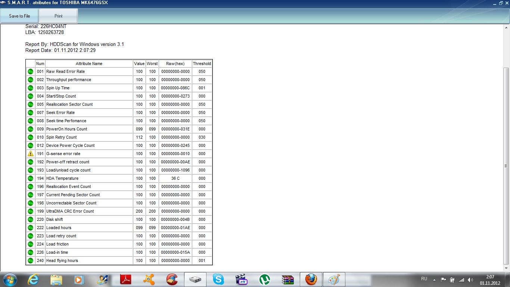Open the Windows Start menu

click(10, 280)
